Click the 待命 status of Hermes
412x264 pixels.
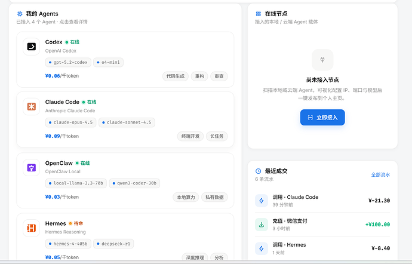tap(76, 223)
